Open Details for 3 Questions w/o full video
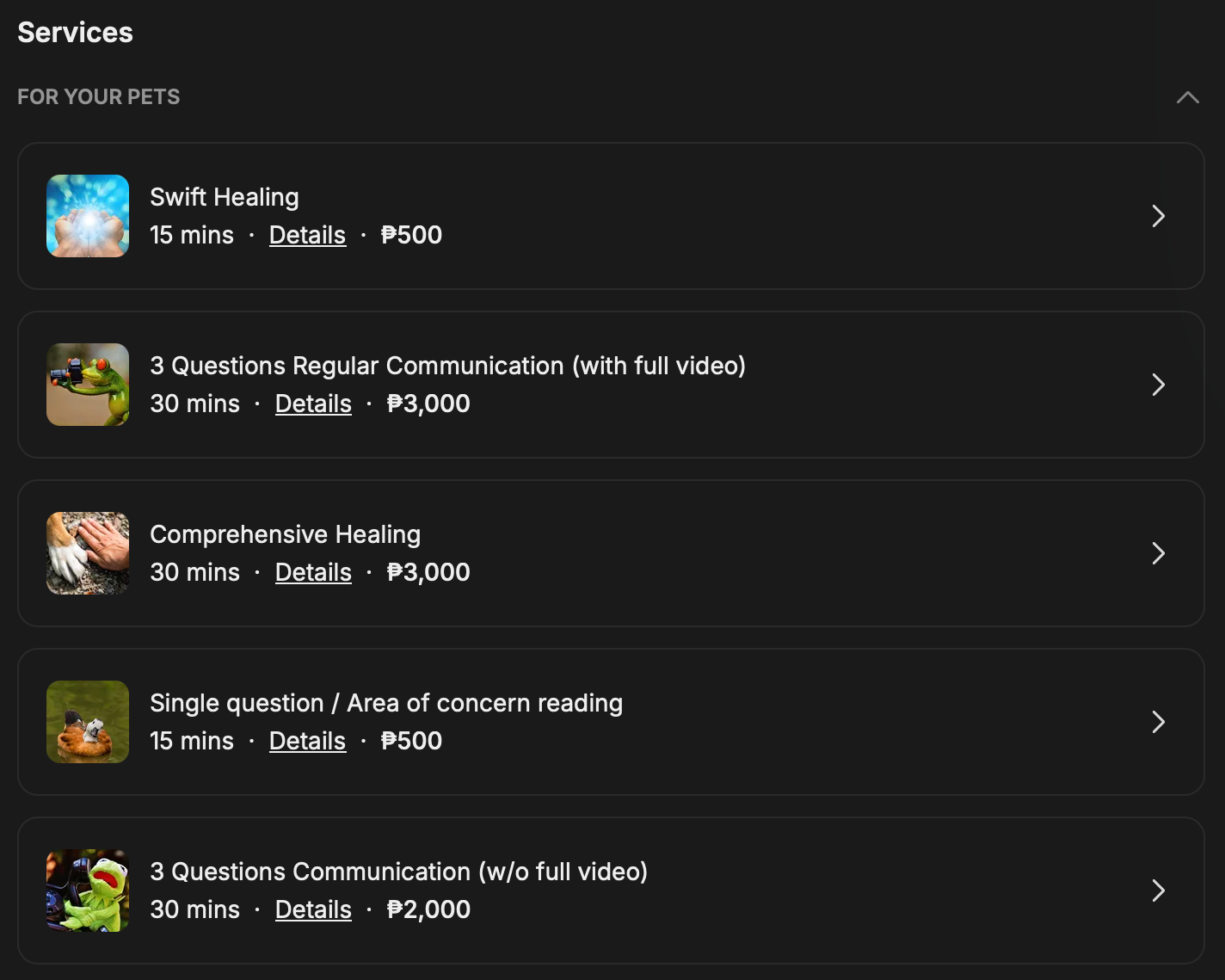Screen dimensions: 1225x980 tap(313, 909)
